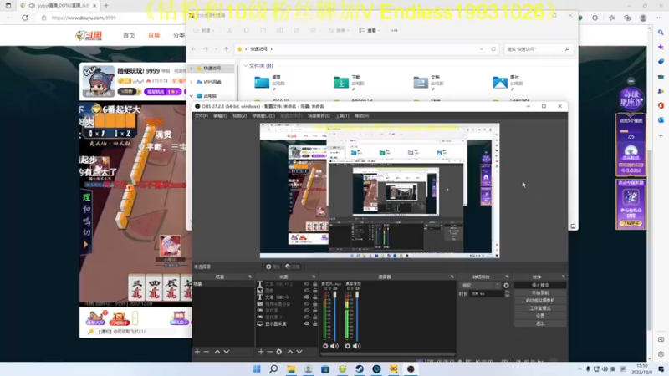669x376 pixels.
Task: Toggle visibility of video capture device source
Action: (x=307, y=304)
